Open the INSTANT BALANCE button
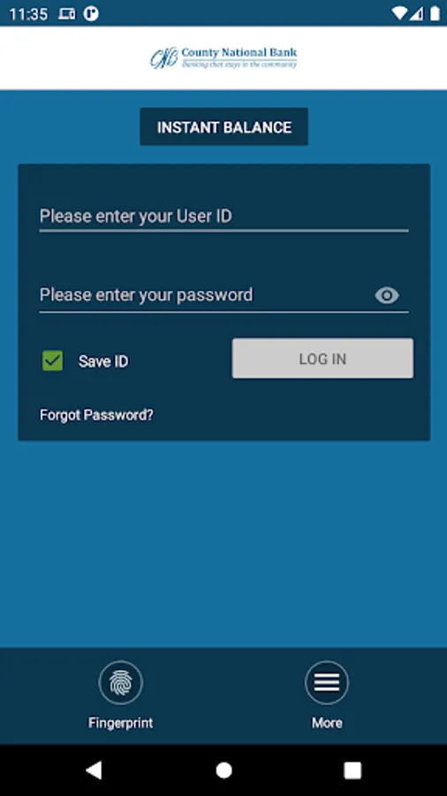447x796 pixels. (224, 126)
